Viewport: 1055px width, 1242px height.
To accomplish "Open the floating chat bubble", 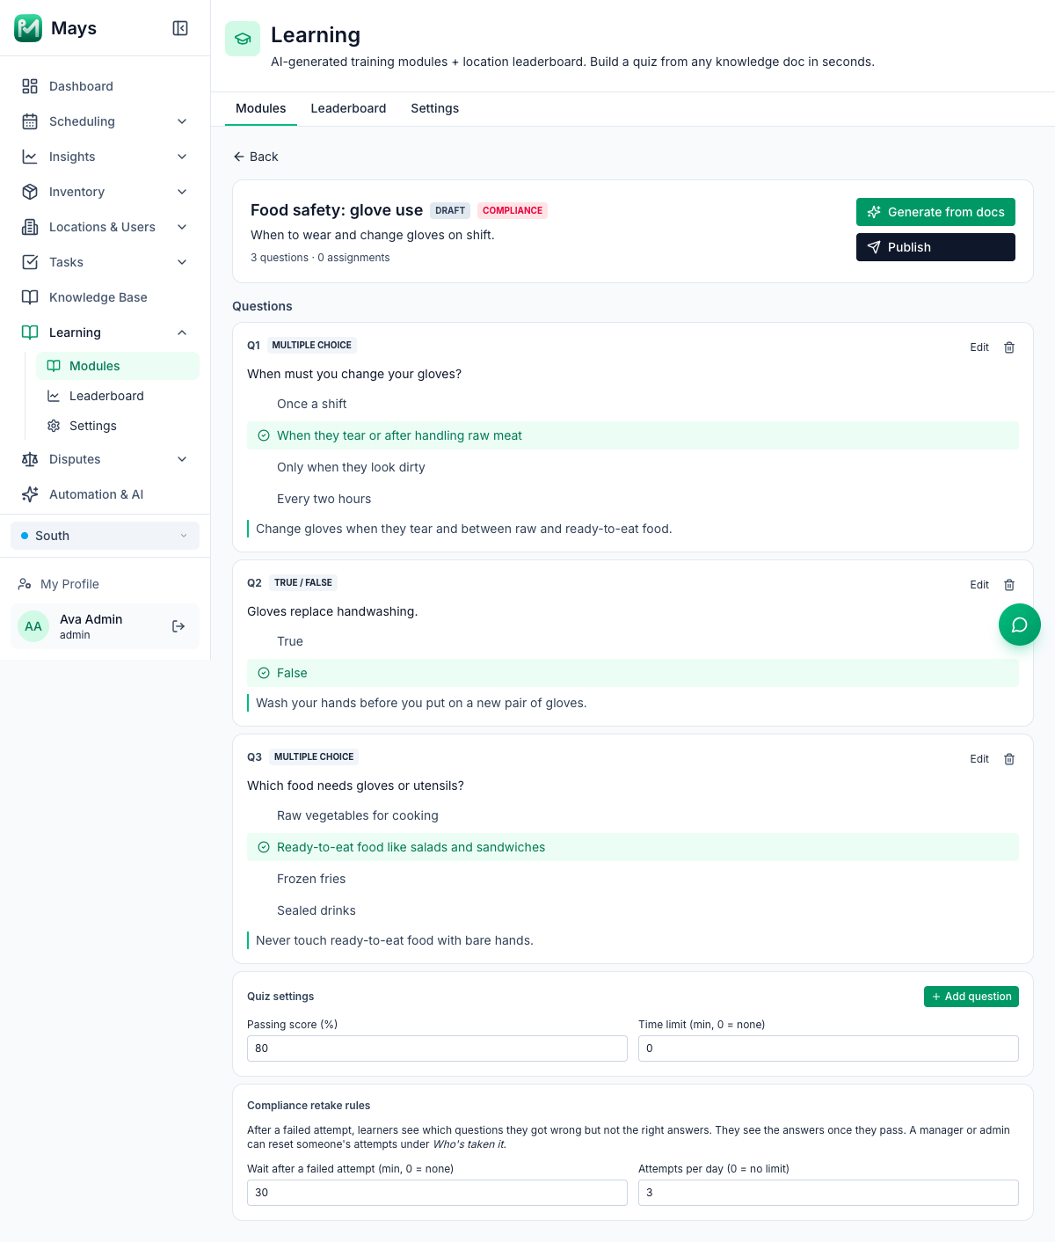I will point(1020,625).
